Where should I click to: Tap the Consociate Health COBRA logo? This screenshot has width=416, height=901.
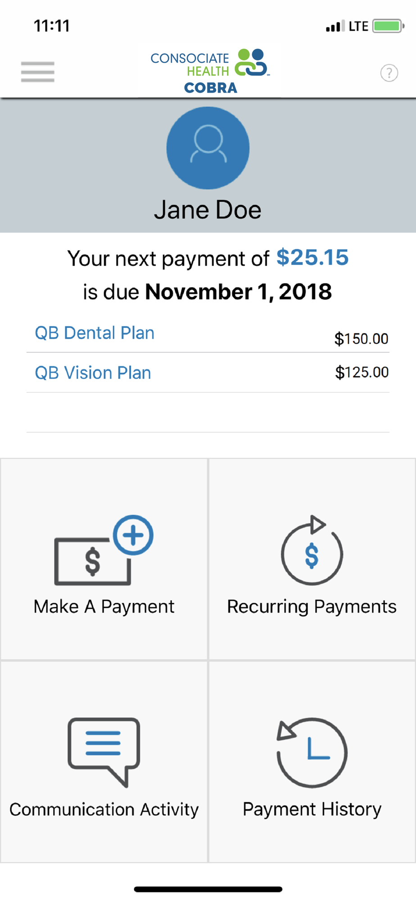(x=210, y=71)
